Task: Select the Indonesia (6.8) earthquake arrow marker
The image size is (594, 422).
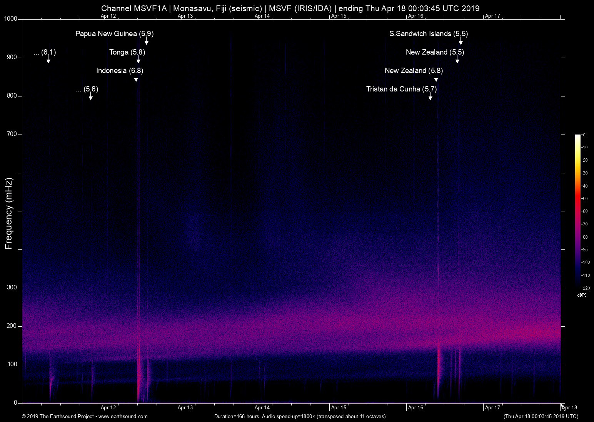Action: click(x=135, y=79)
